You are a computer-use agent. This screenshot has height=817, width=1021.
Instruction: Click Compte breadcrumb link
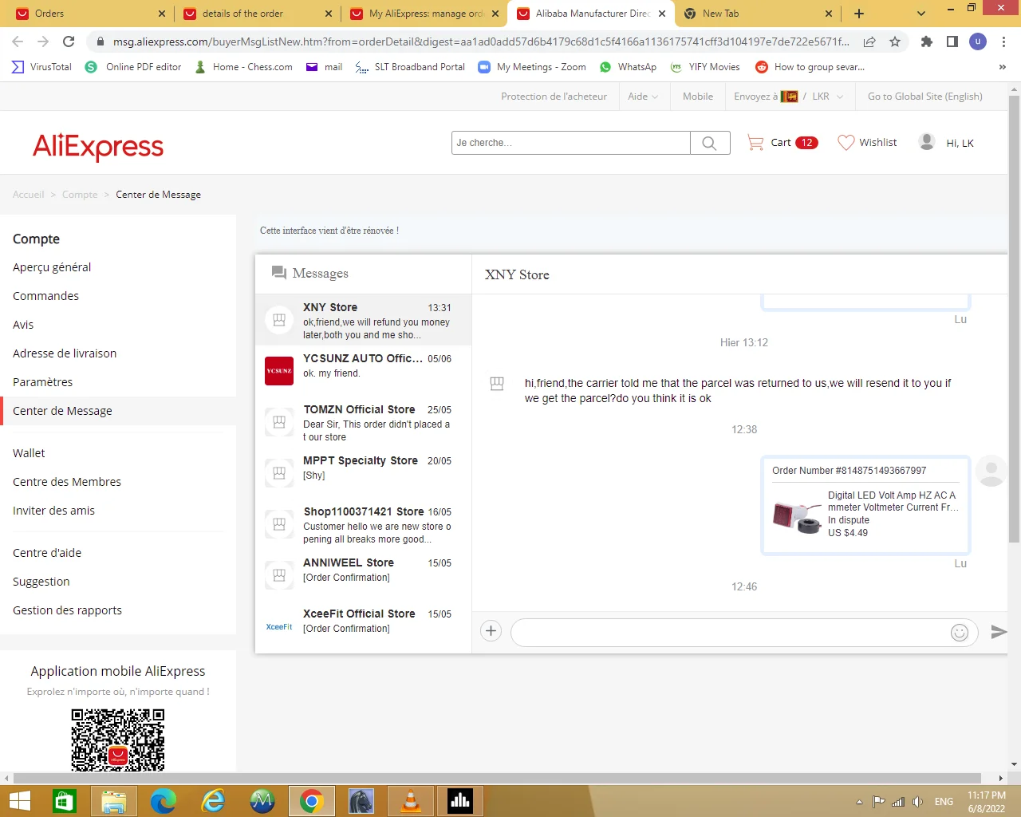coord(80,195)
